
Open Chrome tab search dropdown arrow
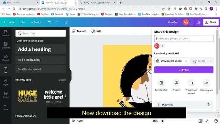194,2
